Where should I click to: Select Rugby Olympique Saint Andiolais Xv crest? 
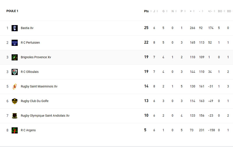[15, 116]
